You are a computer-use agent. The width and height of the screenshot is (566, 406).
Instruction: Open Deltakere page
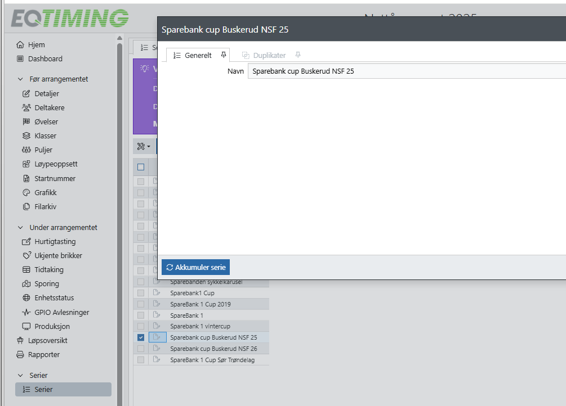(x=43, y=108)
